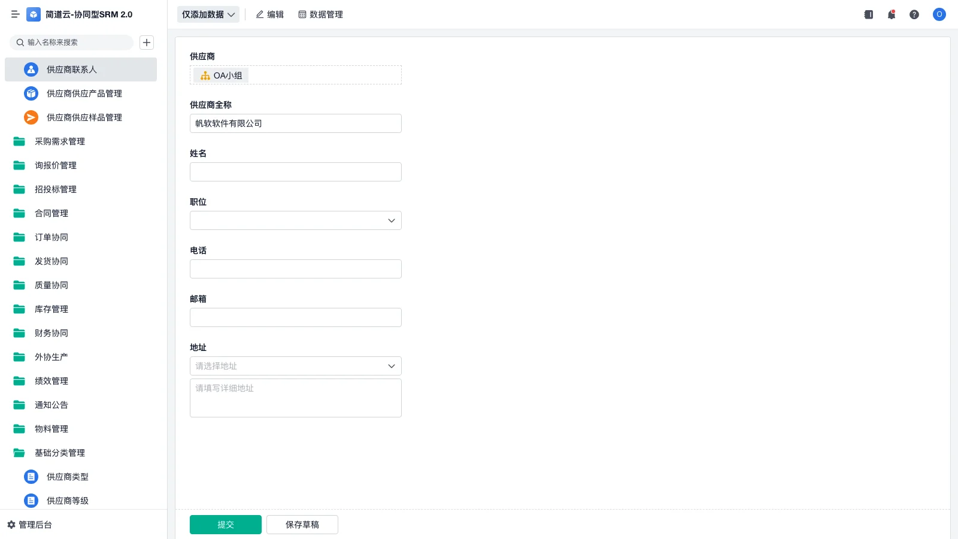Click the 招投标管理 folder icon

[x=19, y=189]
